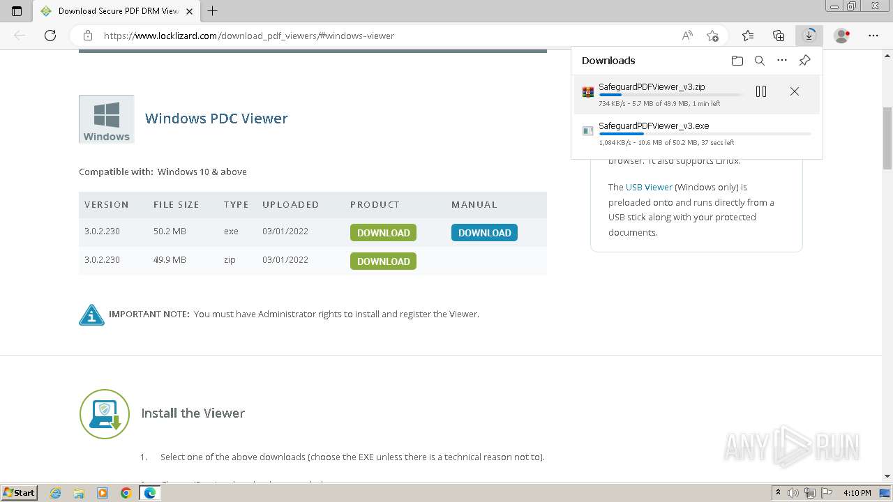Click the Install the Viewer icon
This screenshot has width=893, height=502.
(105, 414)
